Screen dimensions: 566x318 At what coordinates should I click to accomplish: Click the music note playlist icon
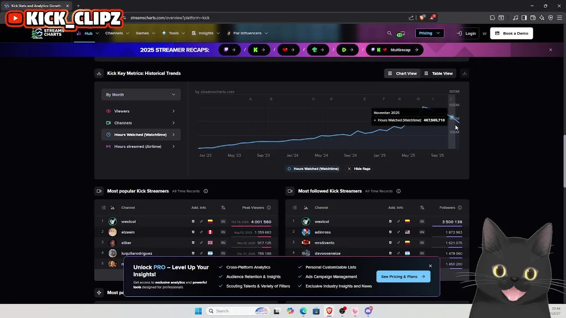click(515, 18)
